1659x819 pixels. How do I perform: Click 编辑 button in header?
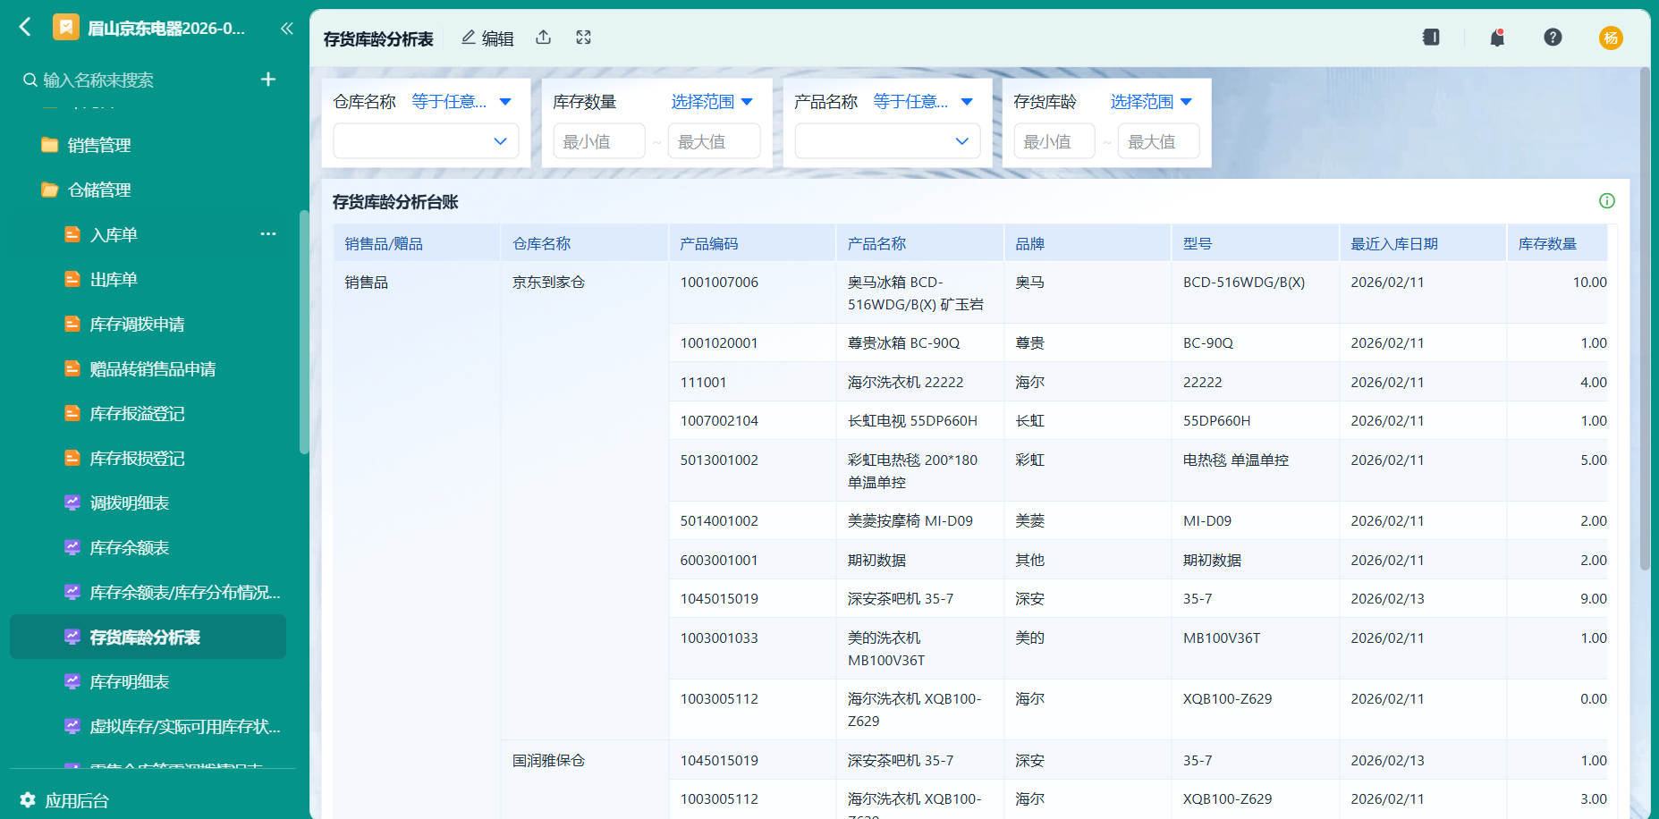[487, 38]
